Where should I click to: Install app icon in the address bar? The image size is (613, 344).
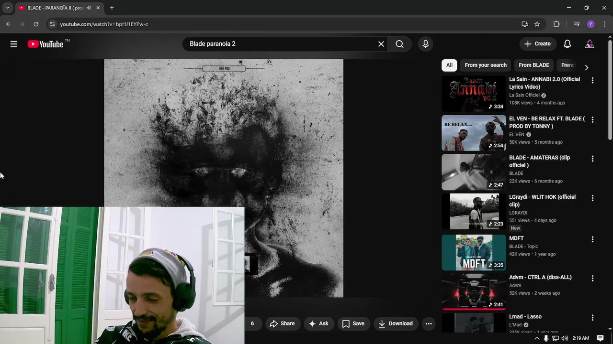524,24
